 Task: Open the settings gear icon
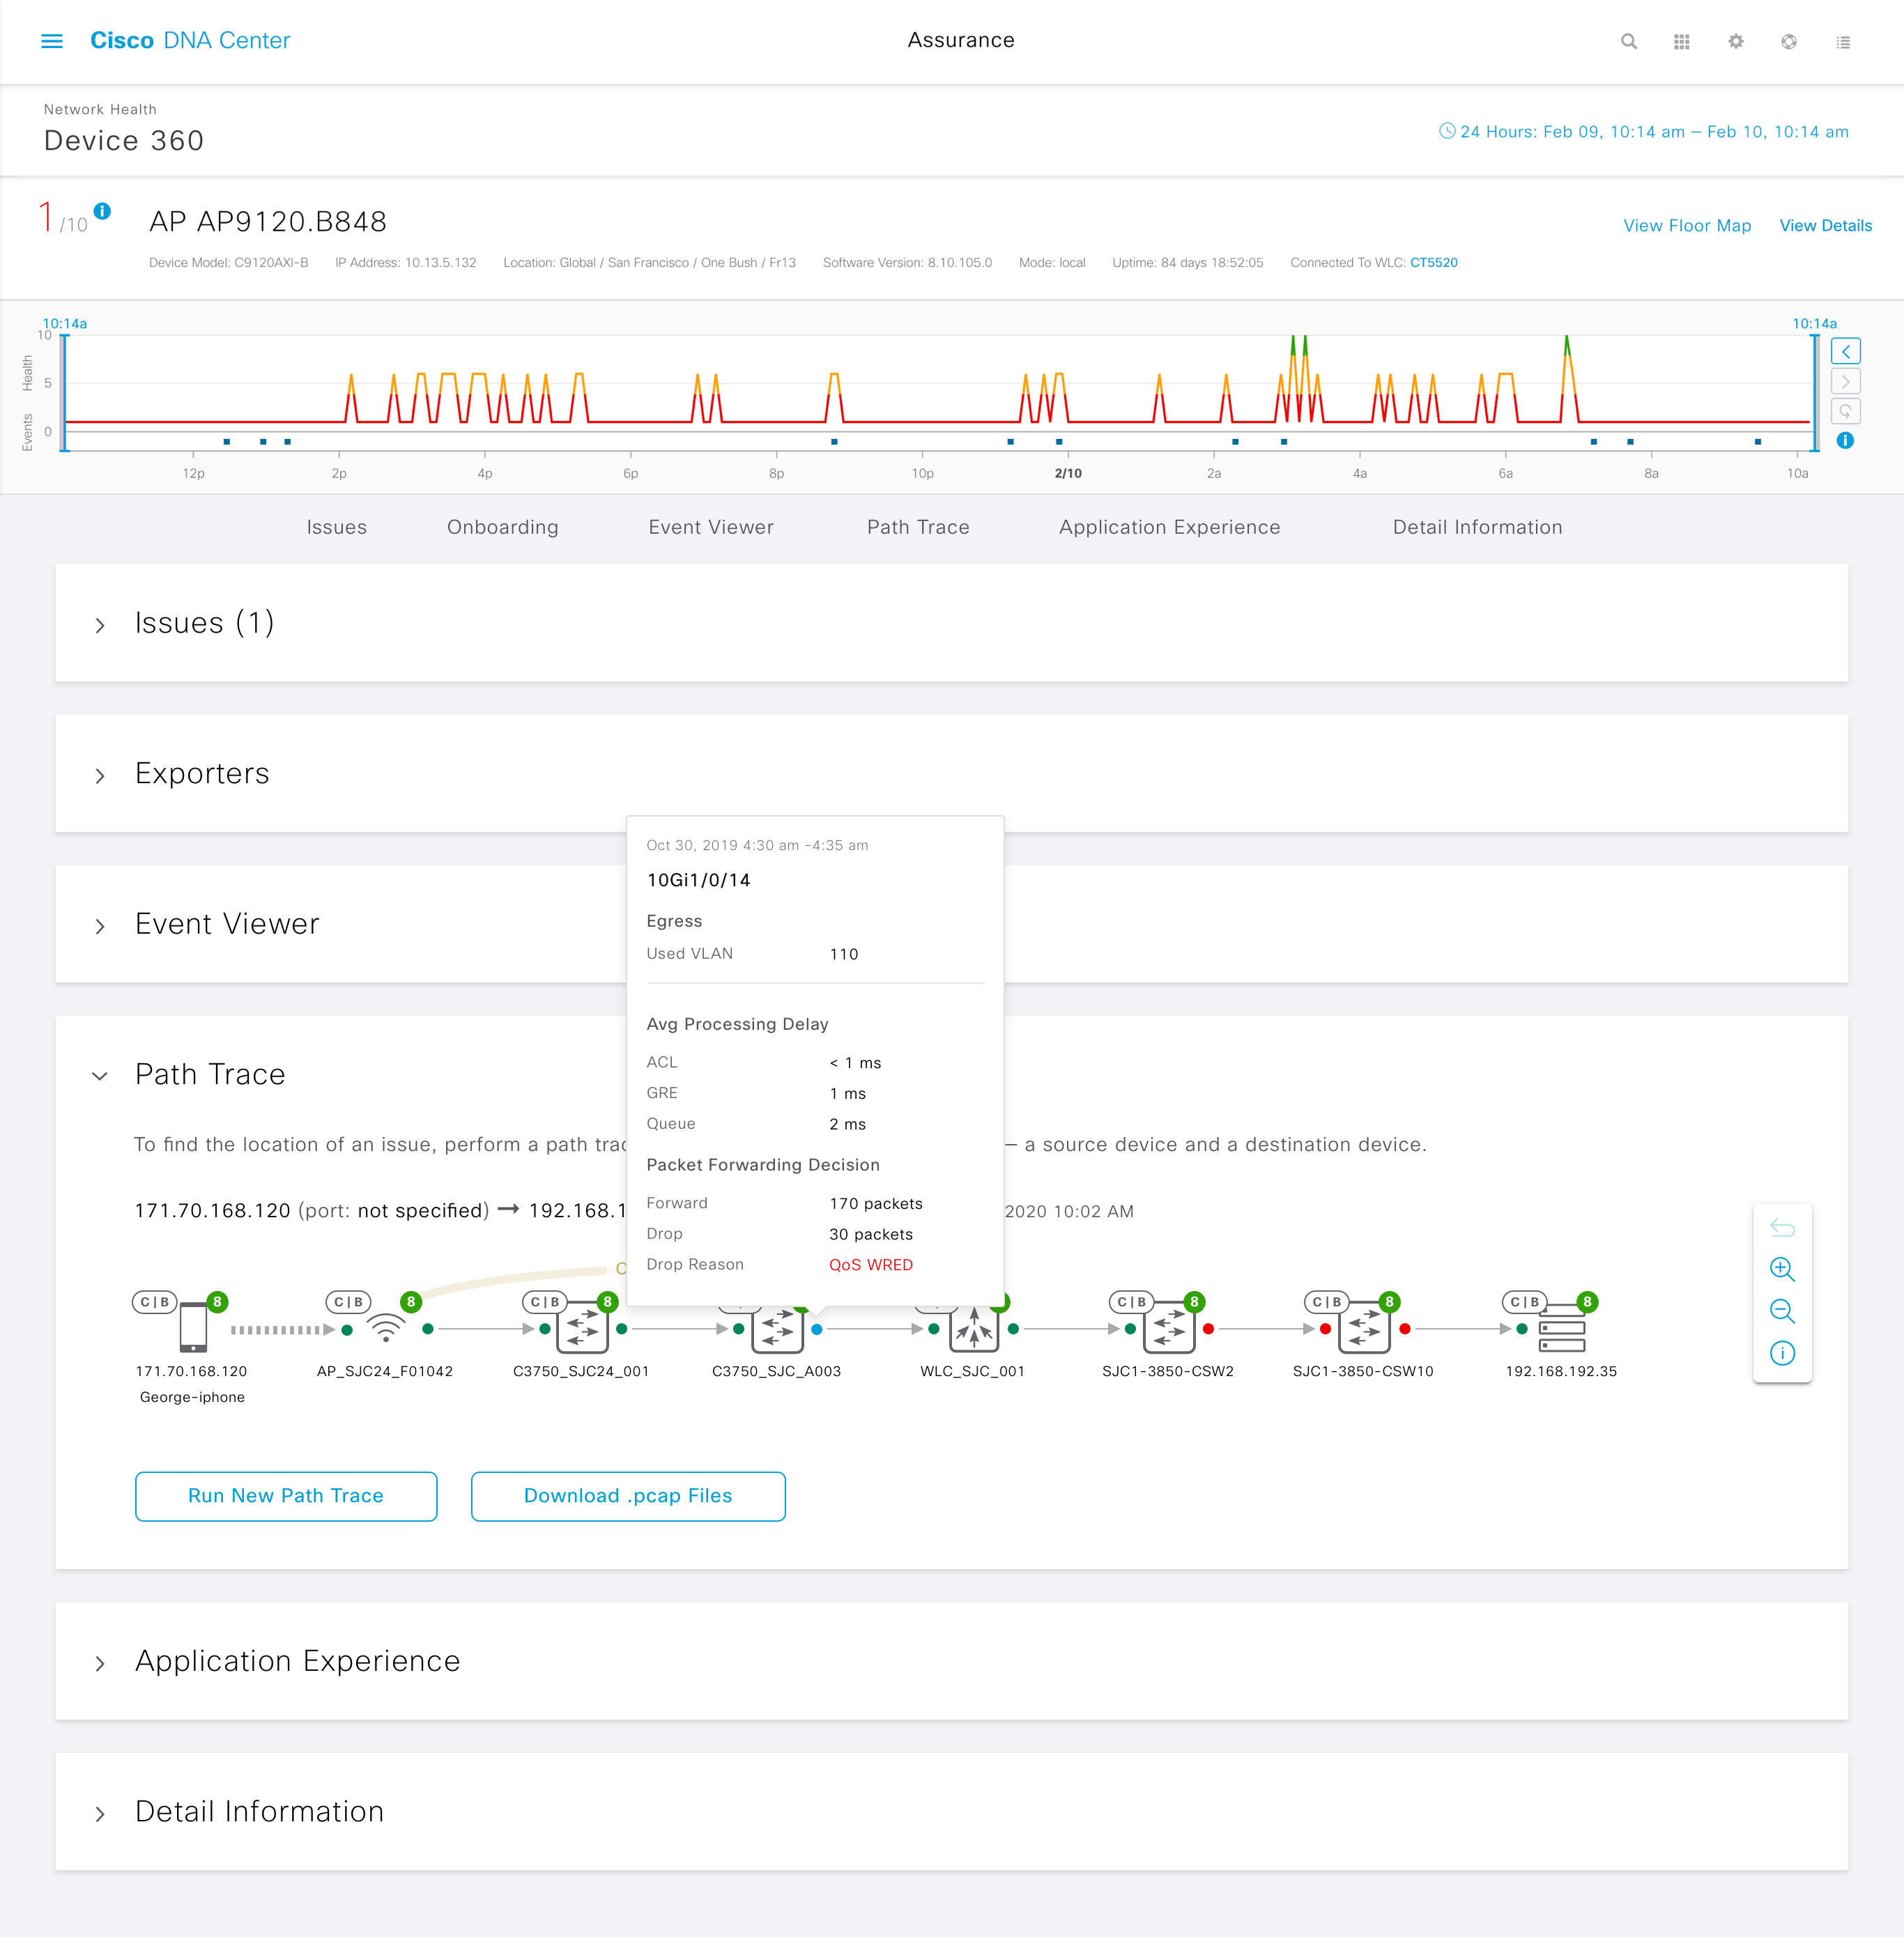coord(1736,41)
